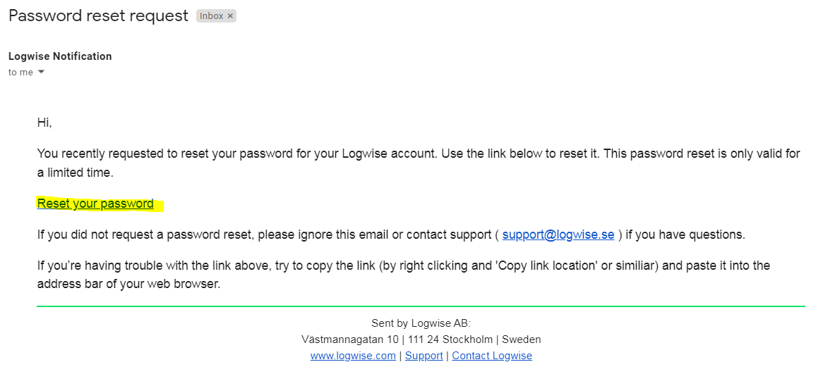Click the sentence "If you did not request"

[391, 235]
